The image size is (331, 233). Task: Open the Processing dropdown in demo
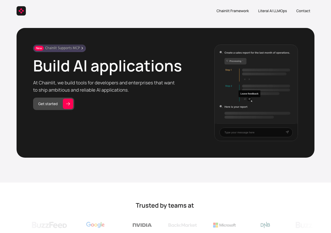235,61
